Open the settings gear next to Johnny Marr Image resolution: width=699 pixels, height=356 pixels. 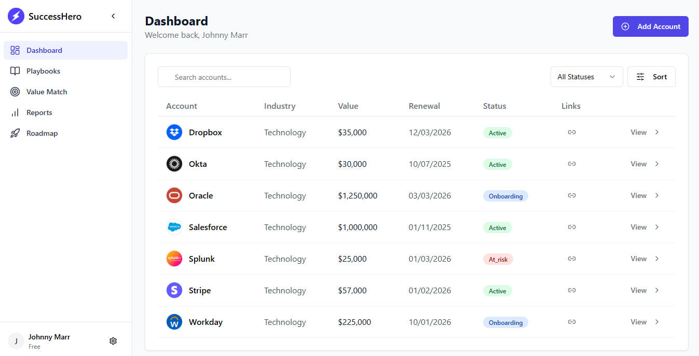(113, 341)
